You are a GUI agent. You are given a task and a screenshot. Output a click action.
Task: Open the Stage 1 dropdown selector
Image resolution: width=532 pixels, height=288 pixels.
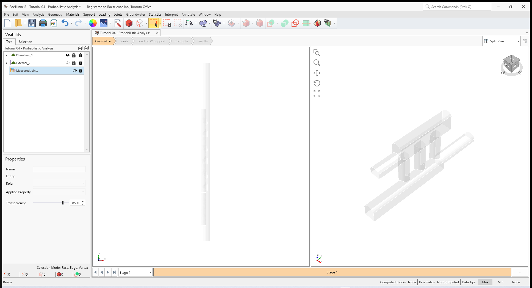coord(135,272)
